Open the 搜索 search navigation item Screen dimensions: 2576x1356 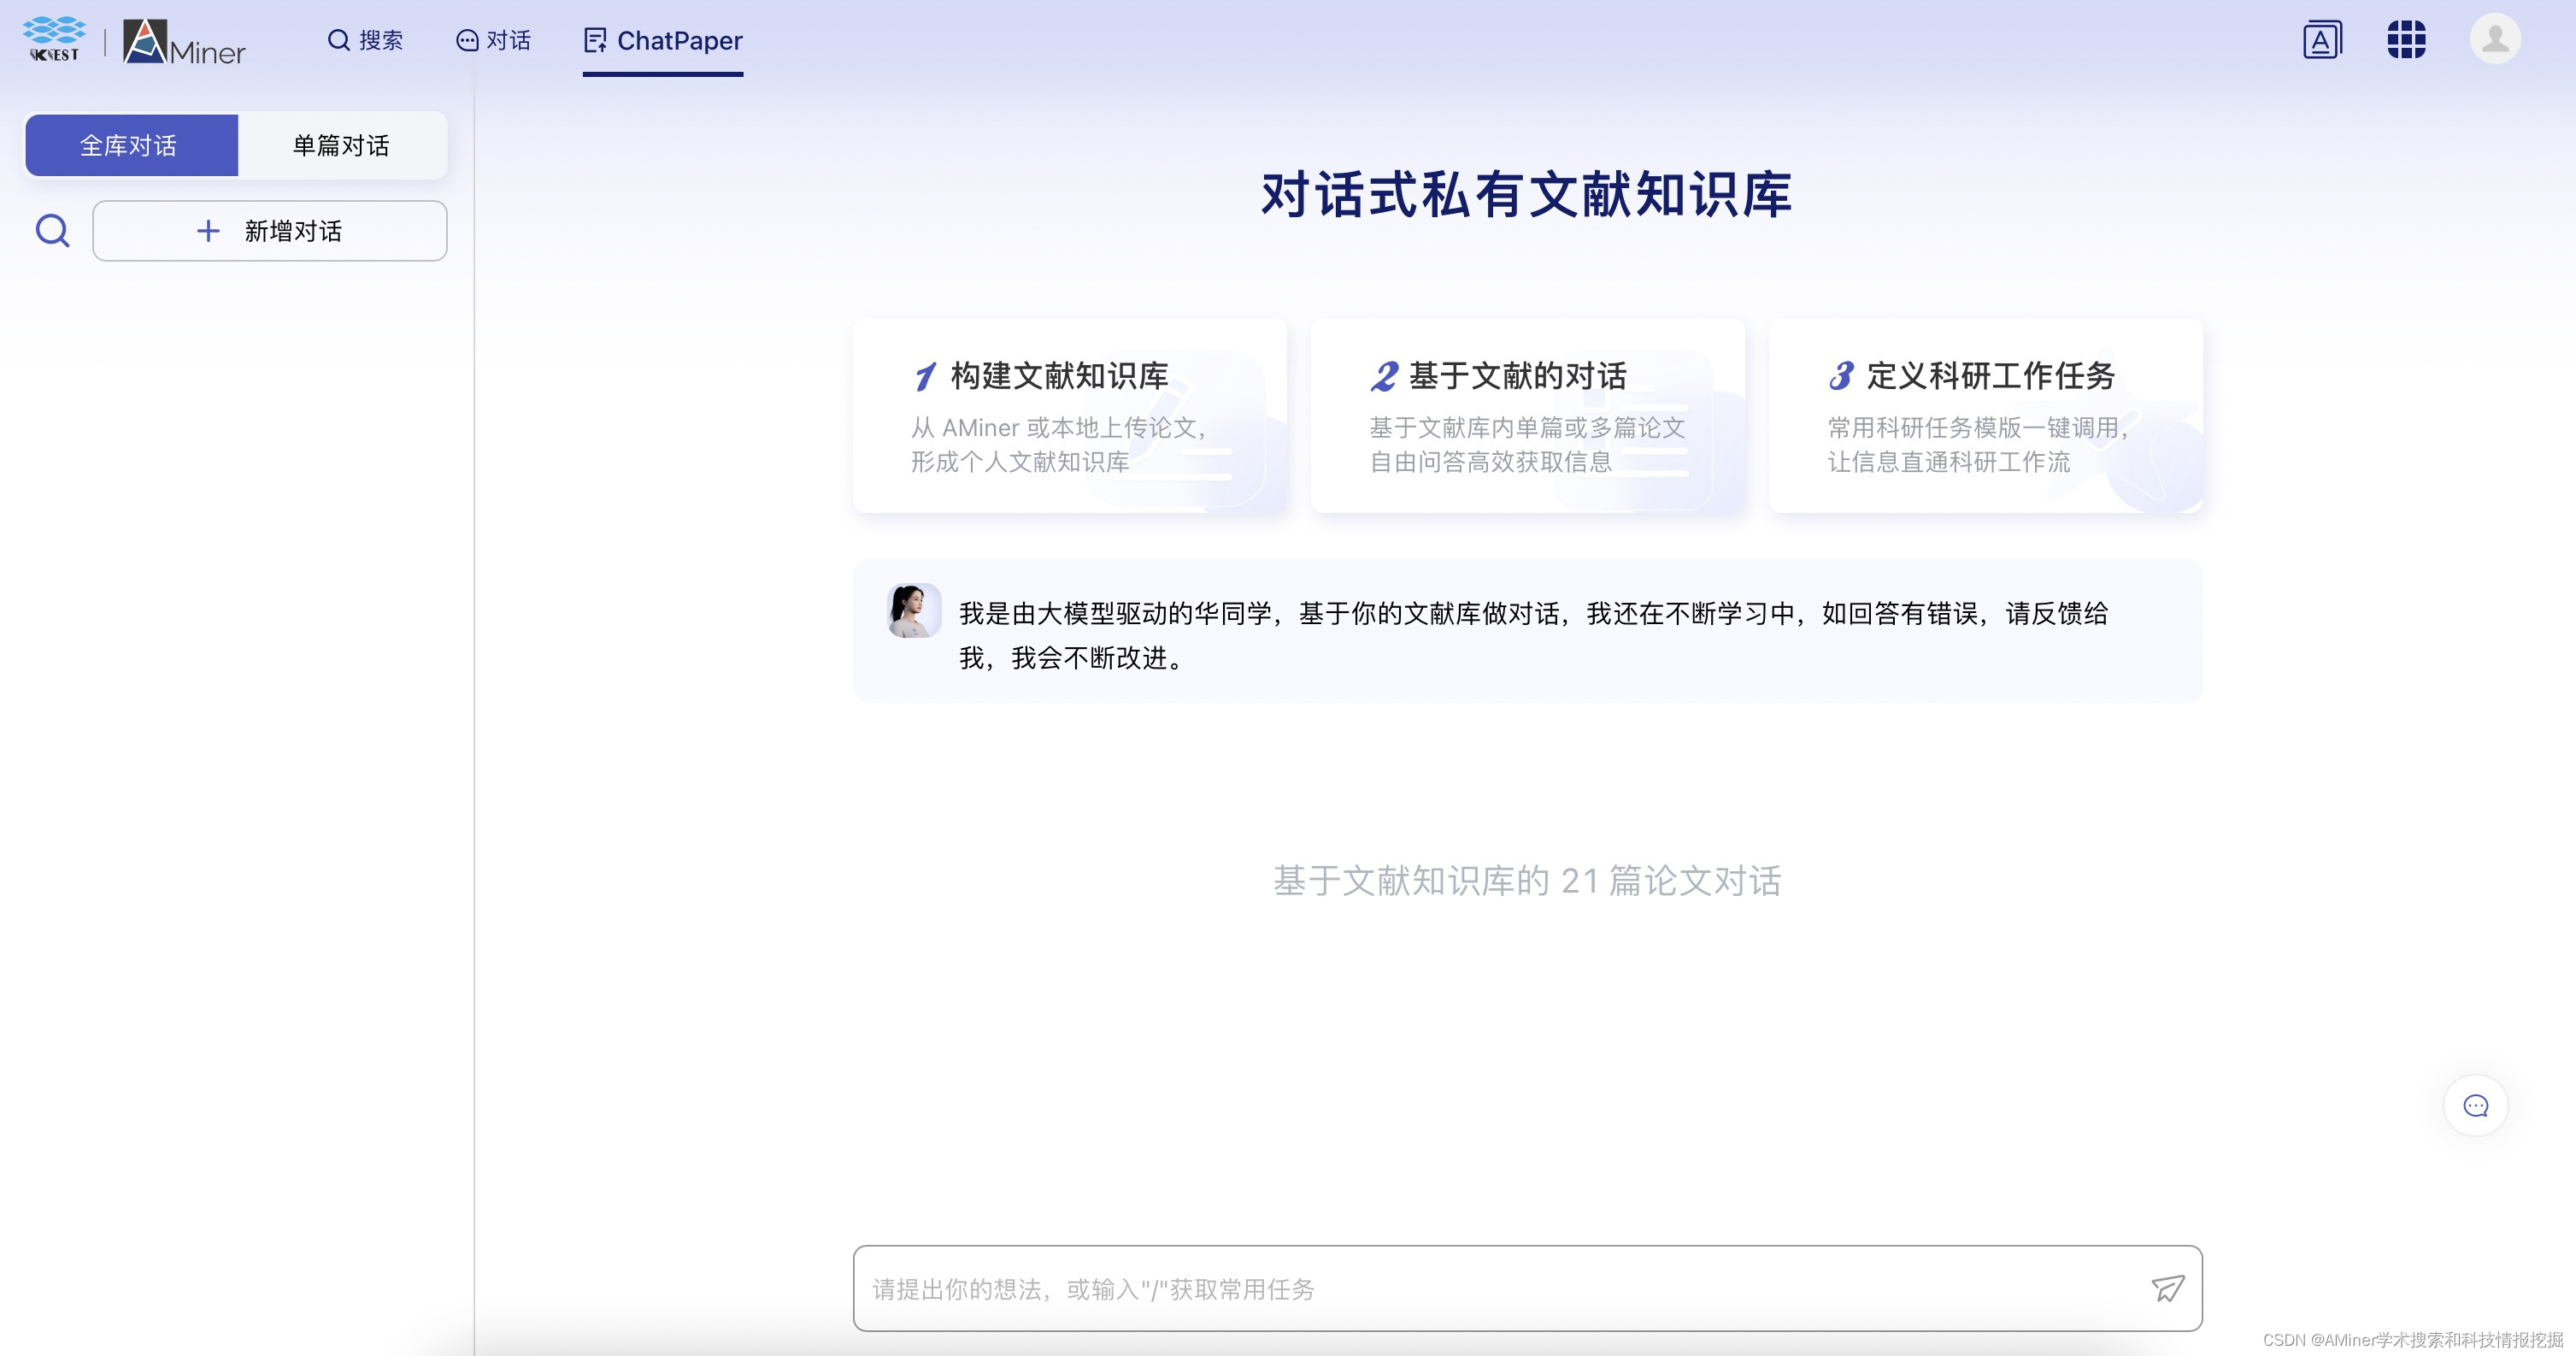[x=365, y=40]
